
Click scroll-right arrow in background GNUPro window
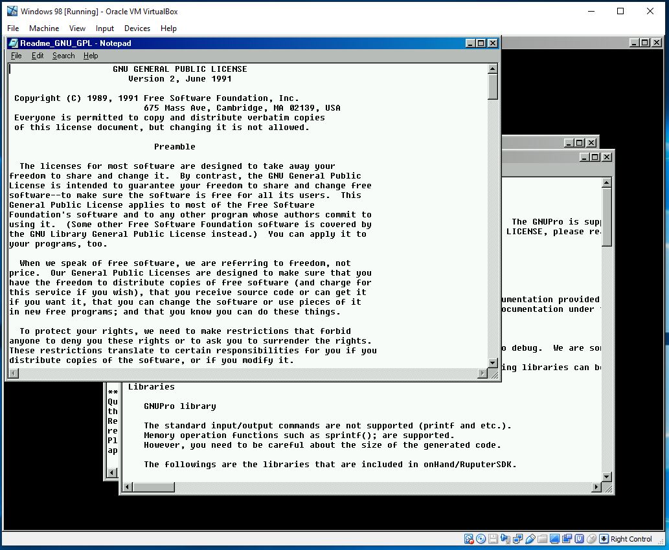(596, 487)
